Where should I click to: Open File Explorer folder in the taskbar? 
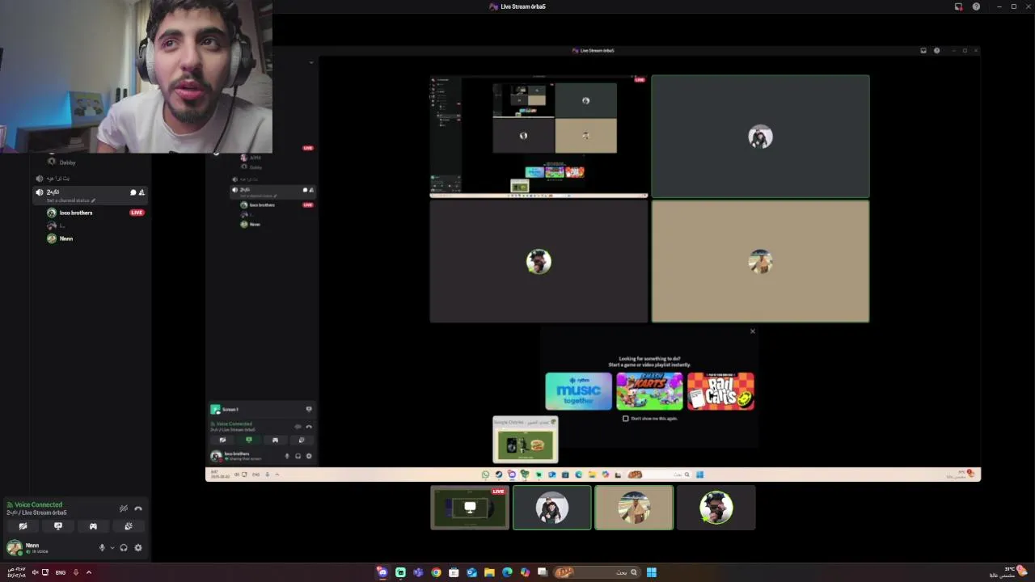point(489,572)
